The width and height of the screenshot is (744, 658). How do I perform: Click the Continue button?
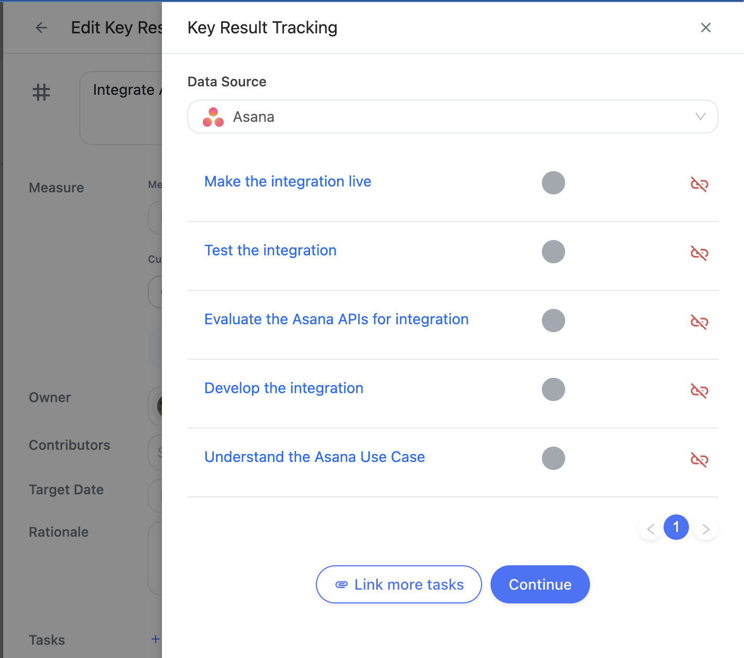540,584
